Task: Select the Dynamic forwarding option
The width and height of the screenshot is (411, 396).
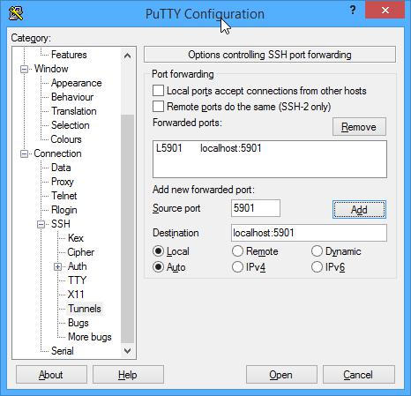Action: pyautogui.click(x=317, y=251)
